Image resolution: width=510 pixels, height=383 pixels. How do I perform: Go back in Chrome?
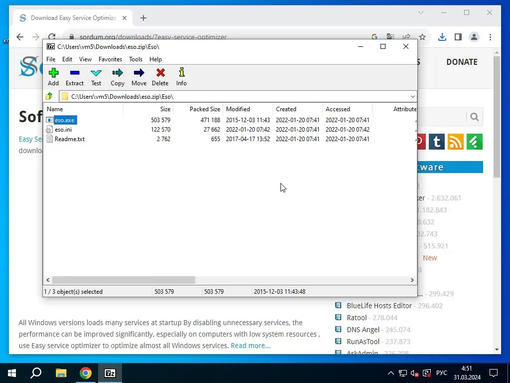tap(20, 37)
